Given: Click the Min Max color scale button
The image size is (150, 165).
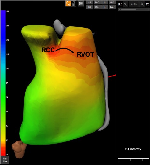Looking at the screenshot, I should pyautogui.click(x=5, y=160).
